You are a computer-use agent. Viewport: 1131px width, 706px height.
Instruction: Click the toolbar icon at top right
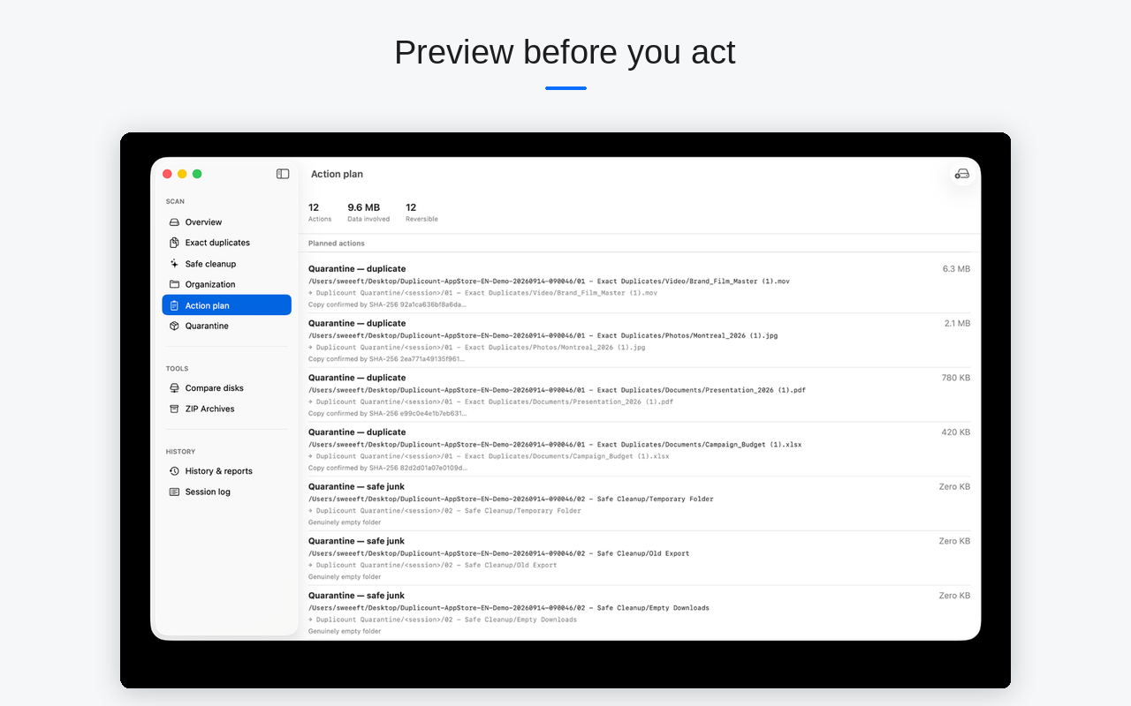click(962, 174)
